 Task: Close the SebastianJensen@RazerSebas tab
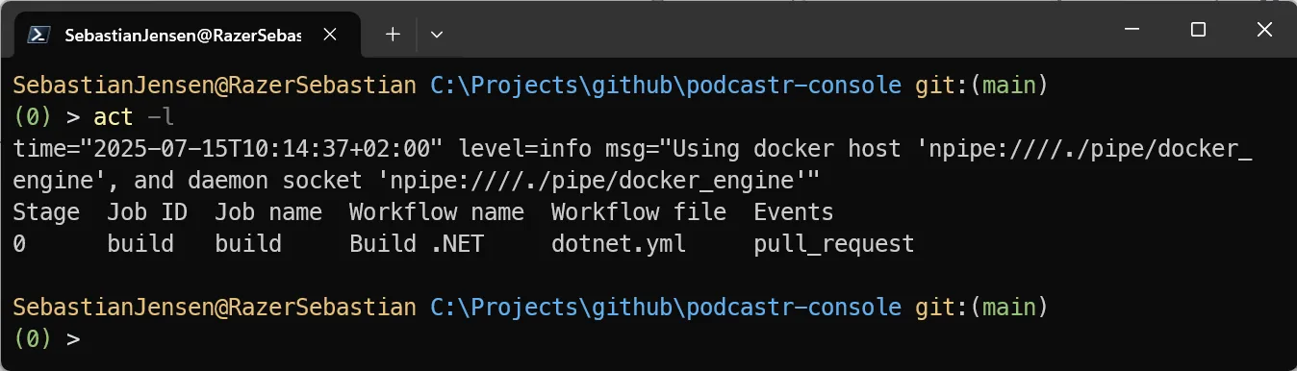[x=329, y=35]
